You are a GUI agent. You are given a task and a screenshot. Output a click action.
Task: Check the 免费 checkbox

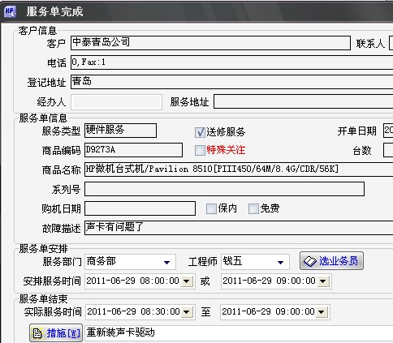tap(253, 208)
